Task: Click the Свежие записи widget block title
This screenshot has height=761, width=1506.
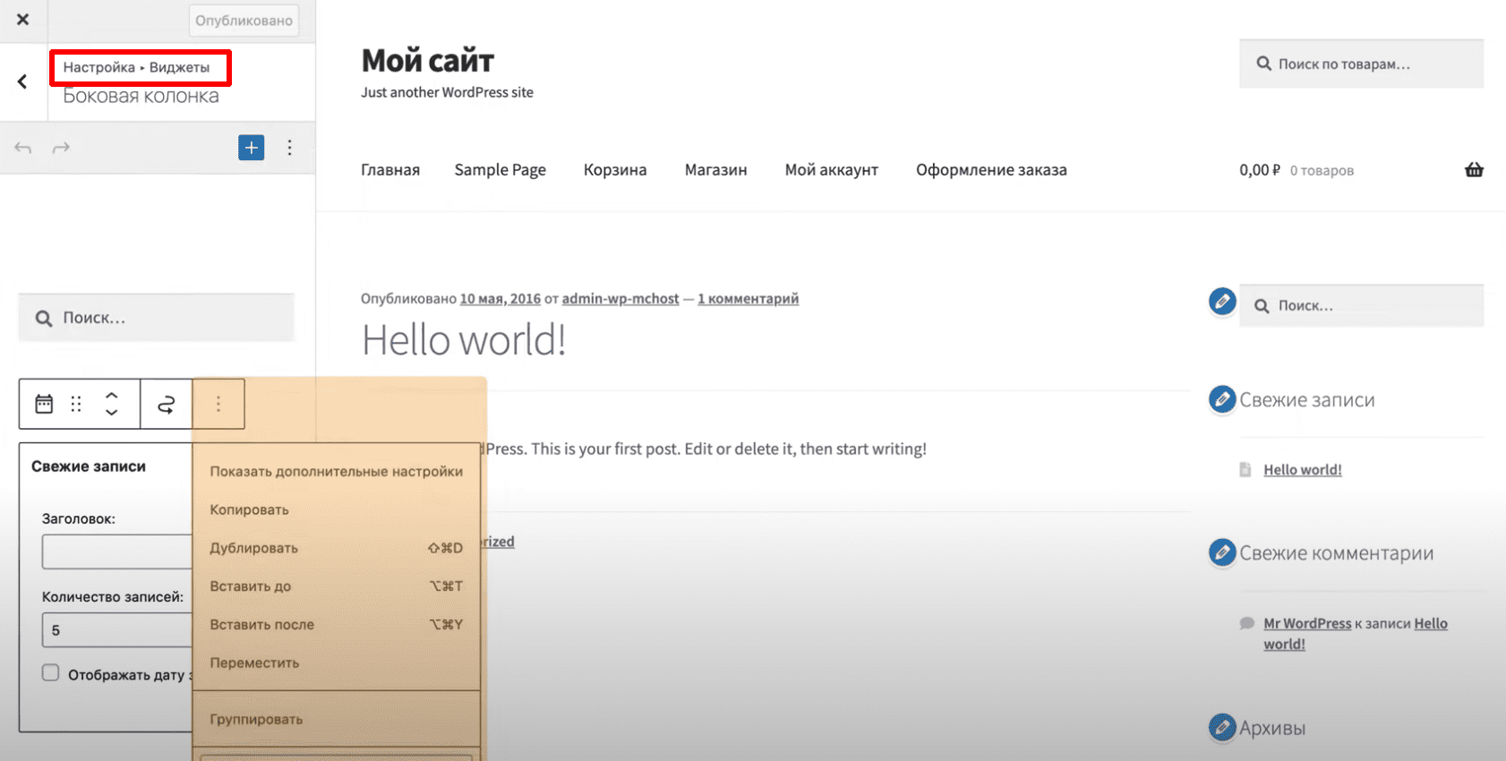Action: coord(89,466)
